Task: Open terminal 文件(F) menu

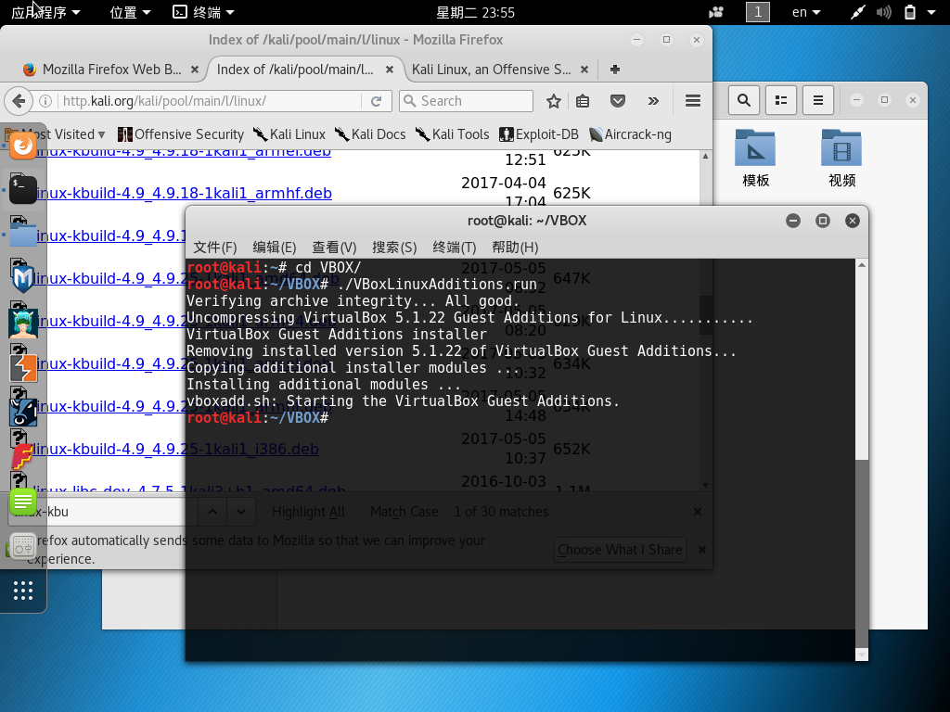Action: [x=214, y=247]
